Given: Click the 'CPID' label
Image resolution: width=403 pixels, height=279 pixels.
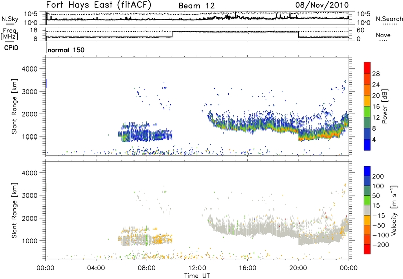Looking at the screenshot, I should [11, 48].
